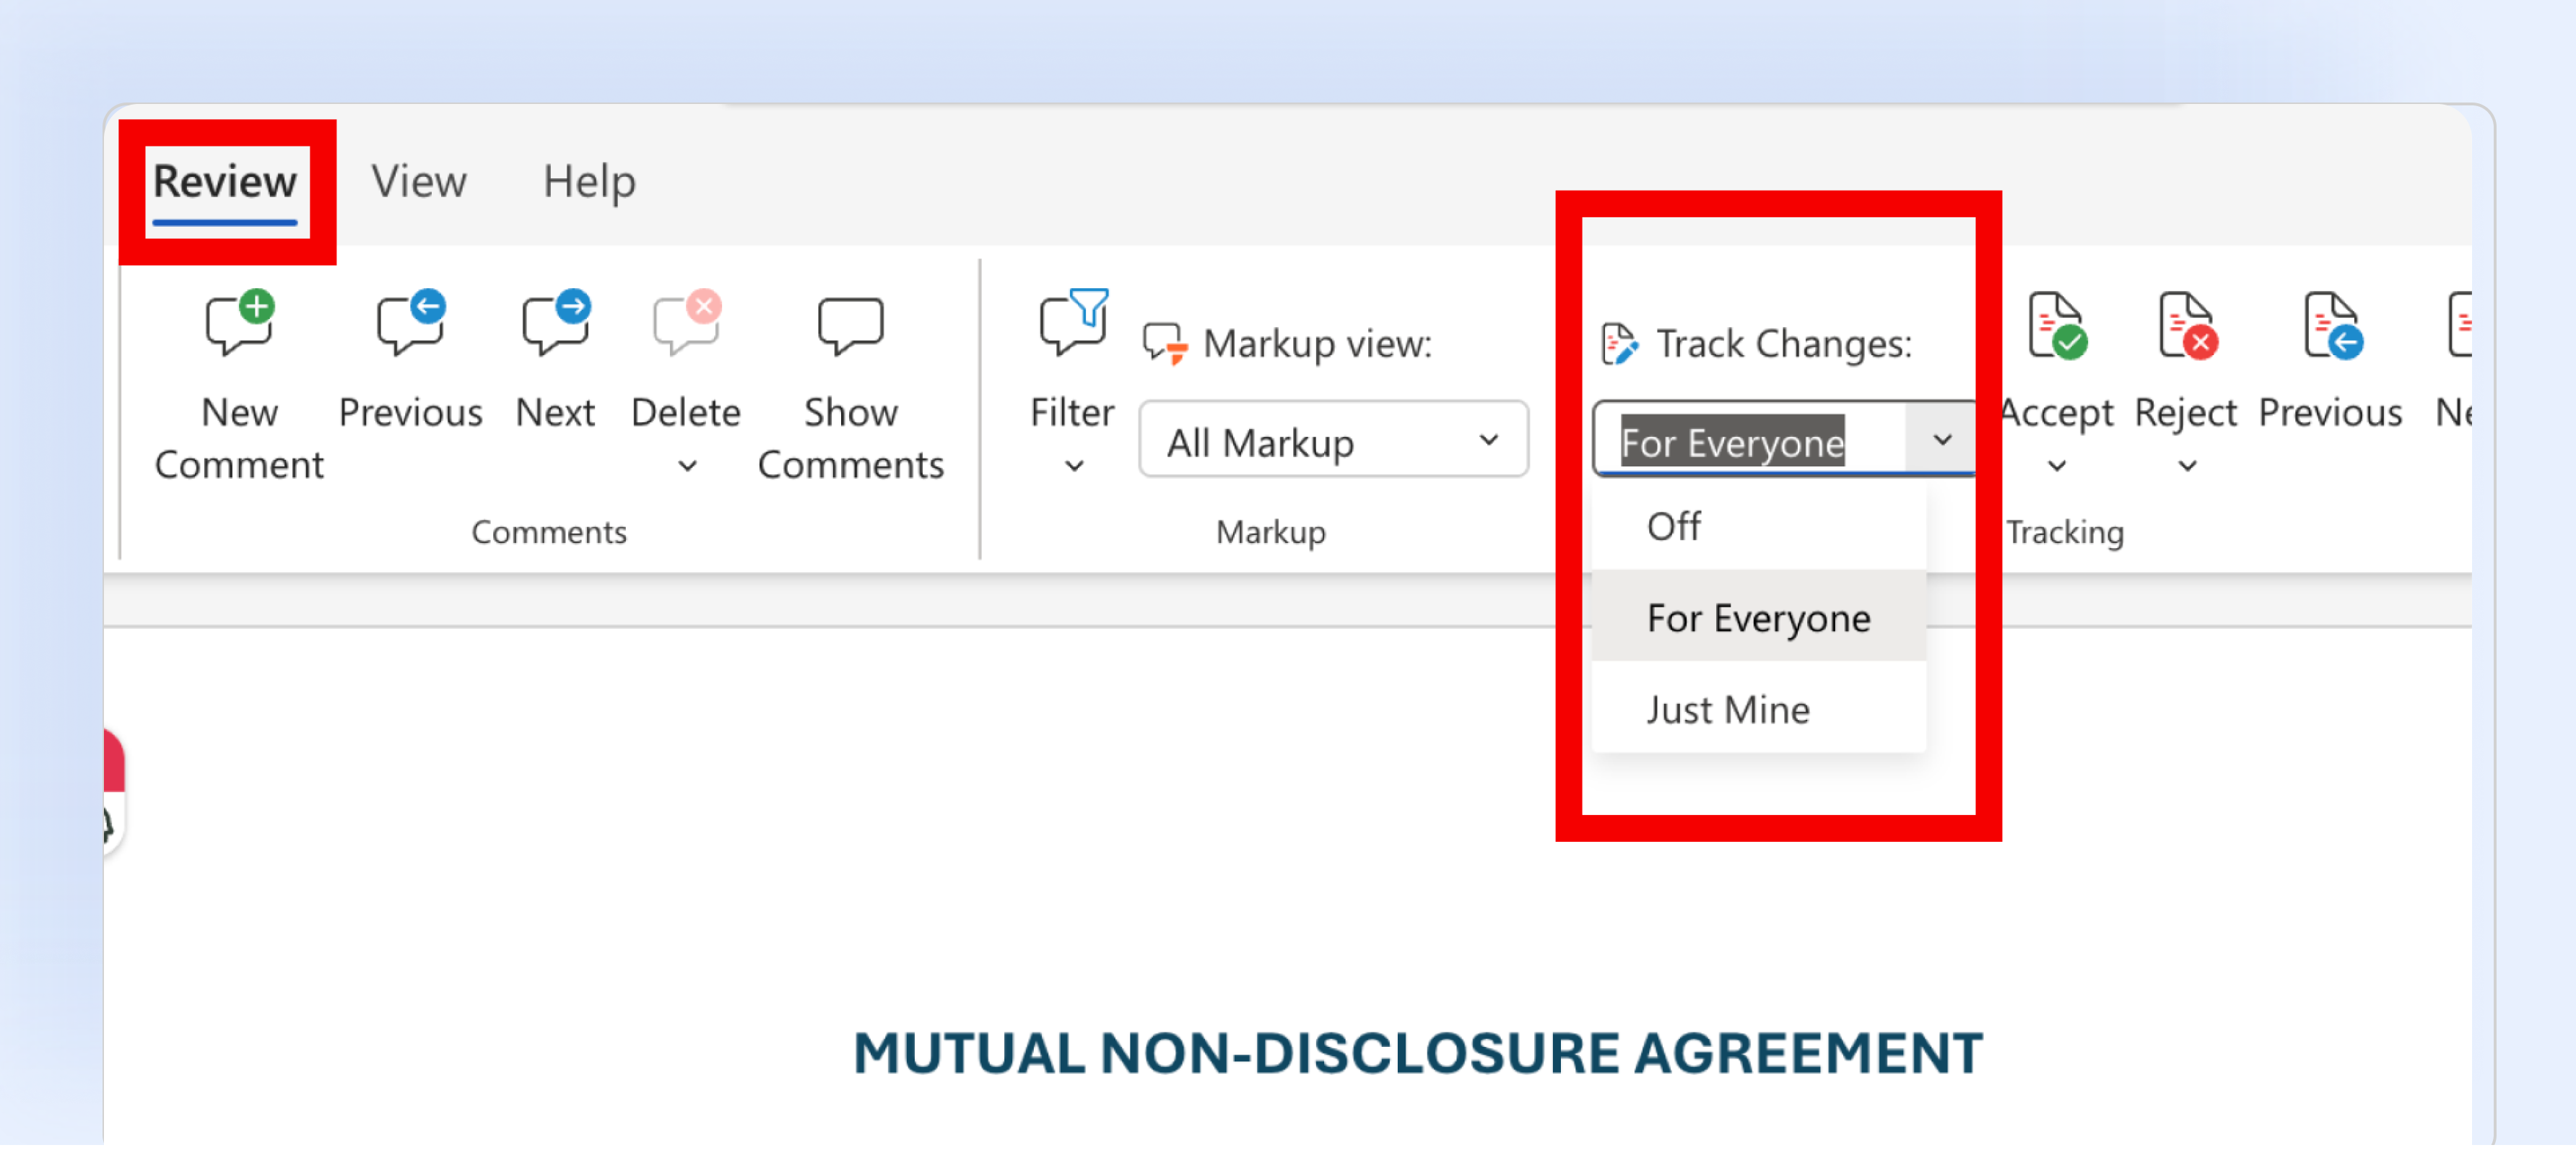Click the Track Changes icon
Image resolution: width=2576 pixels, height=1158 pixels.
click(1619, 344)
